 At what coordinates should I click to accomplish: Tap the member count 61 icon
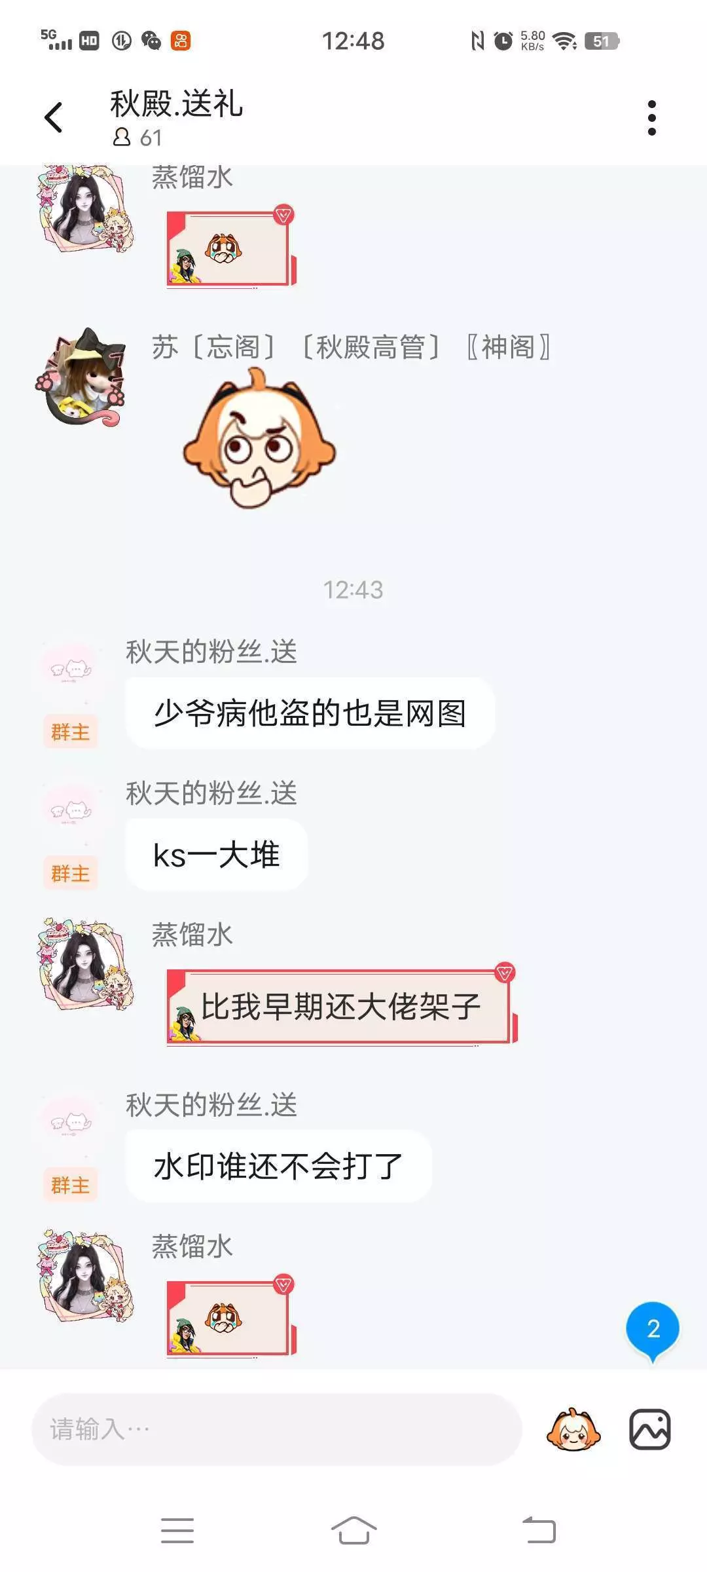click(x=137, y=138)
